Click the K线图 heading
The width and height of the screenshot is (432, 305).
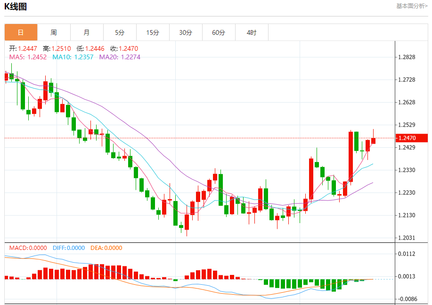pyautogui.click(x=16, y=6)
